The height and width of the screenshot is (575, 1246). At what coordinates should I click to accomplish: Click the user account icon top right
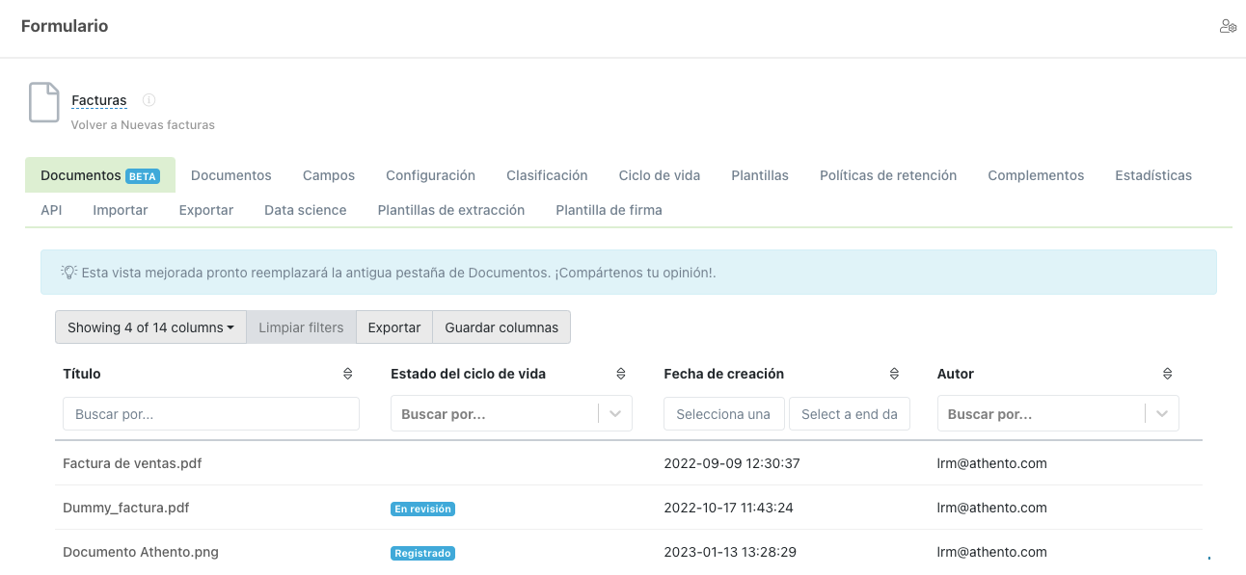pos(1227,26)
